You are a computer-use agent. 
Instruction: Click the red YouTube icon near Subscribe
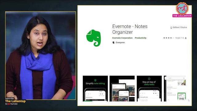9,104
